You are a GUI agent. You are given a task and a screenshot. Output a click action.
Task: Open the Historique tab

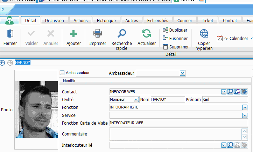click(x=106, y=21)
